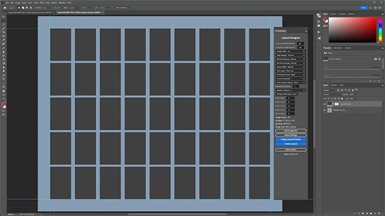Open the Image Ratio dropdown

tap(291, 51)
